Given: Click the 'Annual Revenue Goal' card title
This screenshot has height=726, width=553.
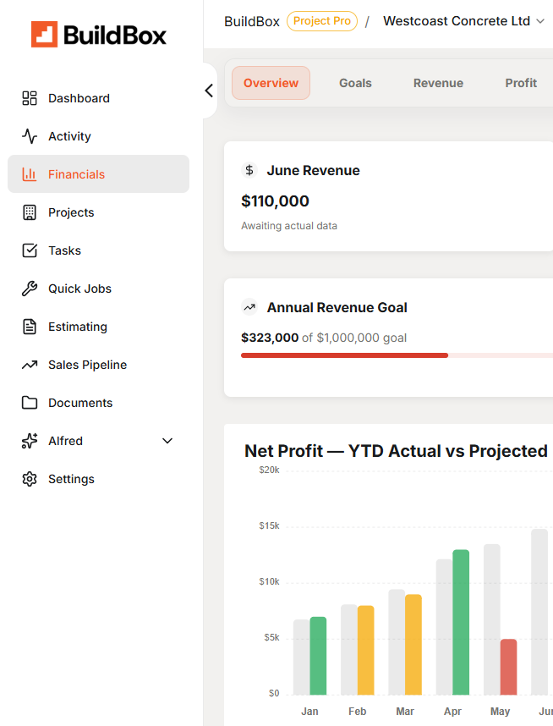Looking at the screenshot, I should (x=337, y=307).
